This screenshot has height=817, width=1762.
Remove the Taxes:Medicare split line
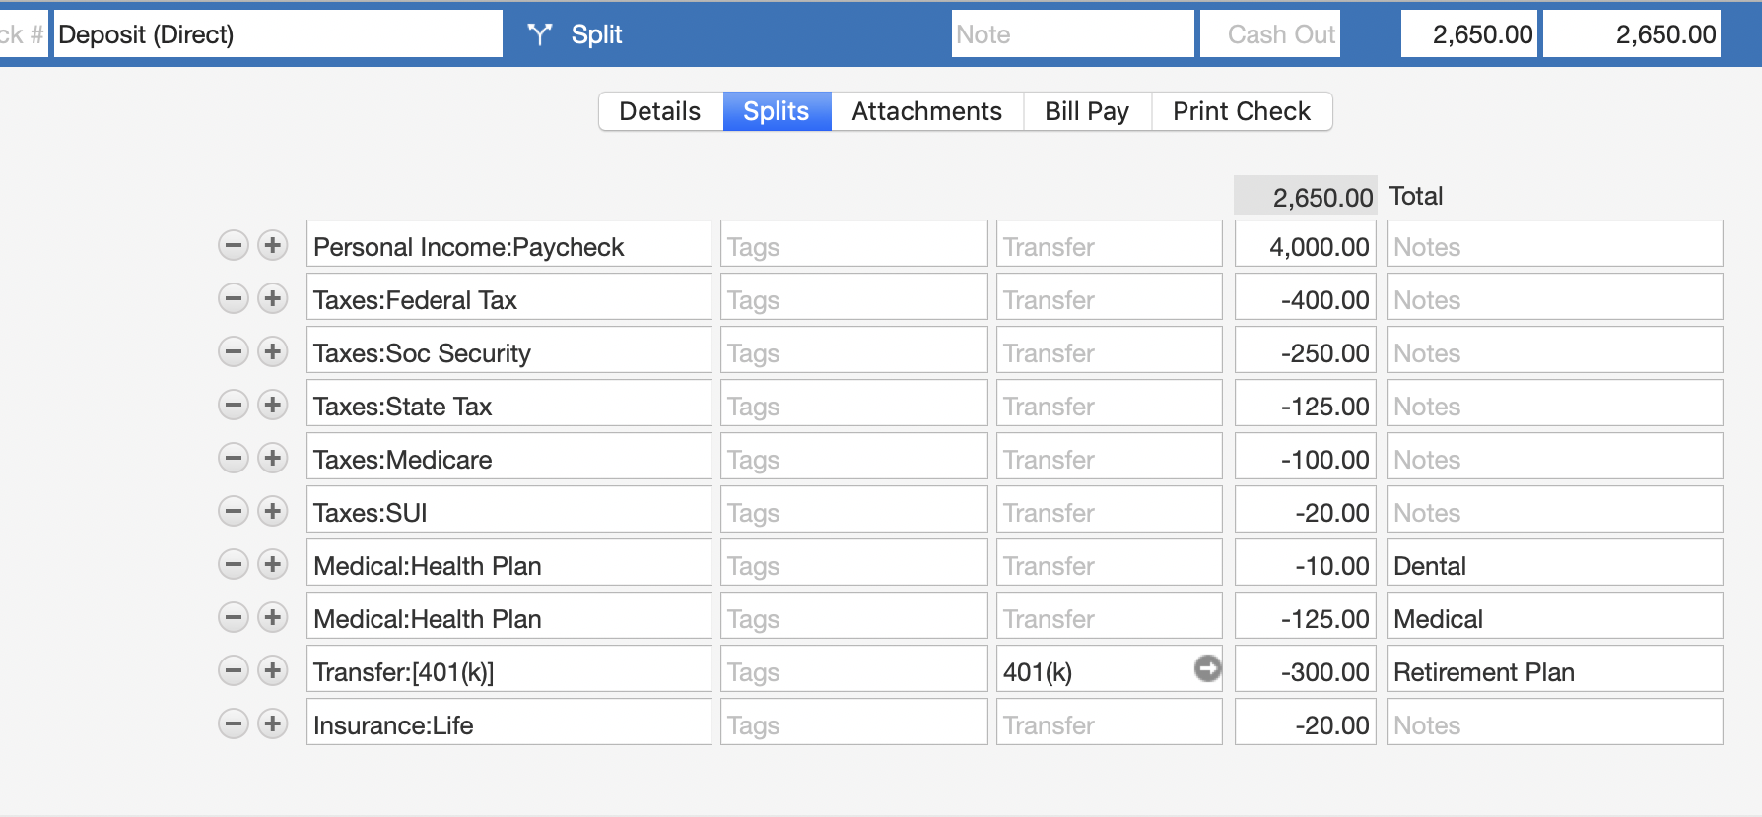click(x=234, y=458)
